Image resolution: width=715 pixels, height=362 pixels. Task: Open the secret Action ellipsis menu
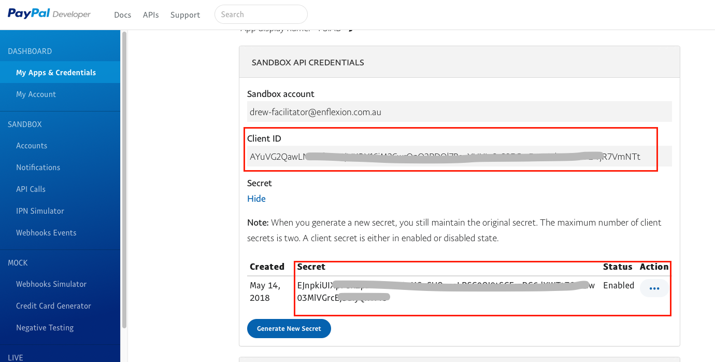(654, 288)
